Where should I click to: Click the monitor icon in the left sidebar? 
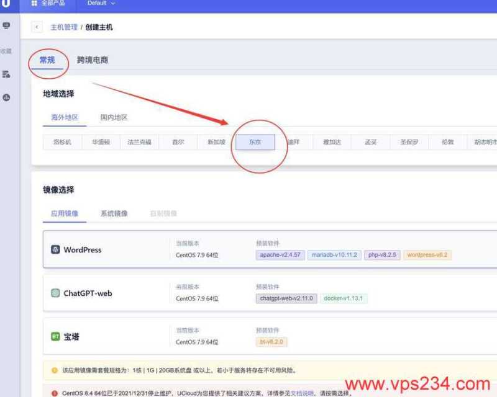click(x=6, y=25)
